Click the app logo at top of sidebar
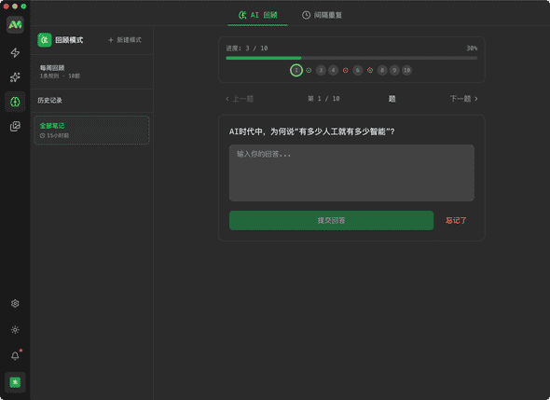Viewport: 550px width, 400px height. (x=15, y=24)
